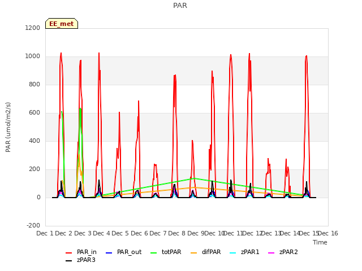Click the orange difPAR legend swatch

tap(193, 253)
